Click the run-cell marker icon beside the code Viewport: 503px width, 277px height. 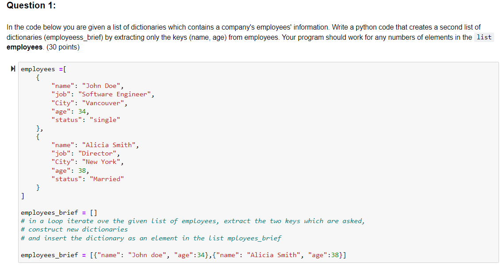click(13, 68)
